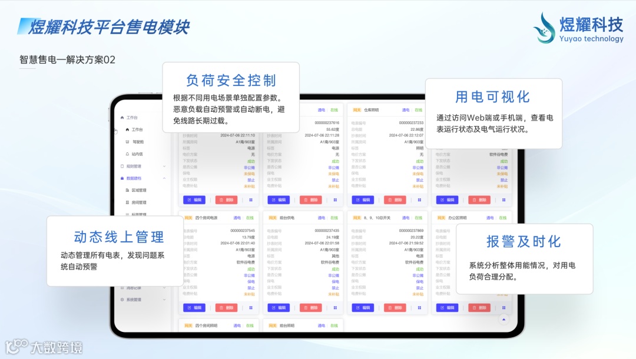Click 在线 status on 仓库照明 card
Screen dimensions: 636x359
tap(419, 110)
